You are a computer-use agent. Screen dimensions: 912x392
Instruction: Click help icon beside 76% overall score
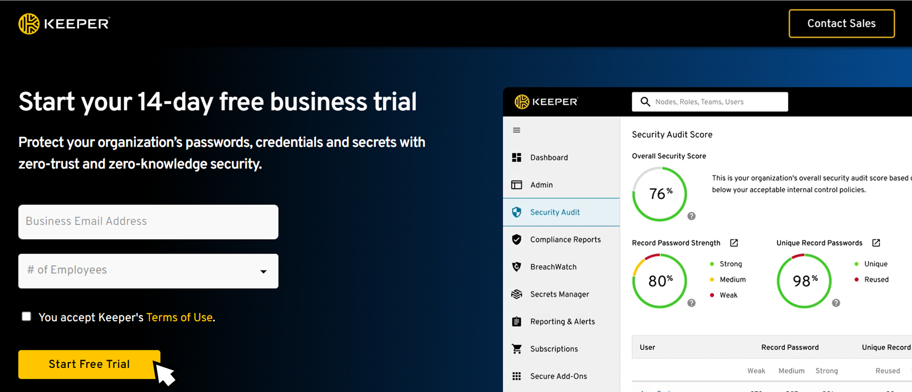coord(691,216)
